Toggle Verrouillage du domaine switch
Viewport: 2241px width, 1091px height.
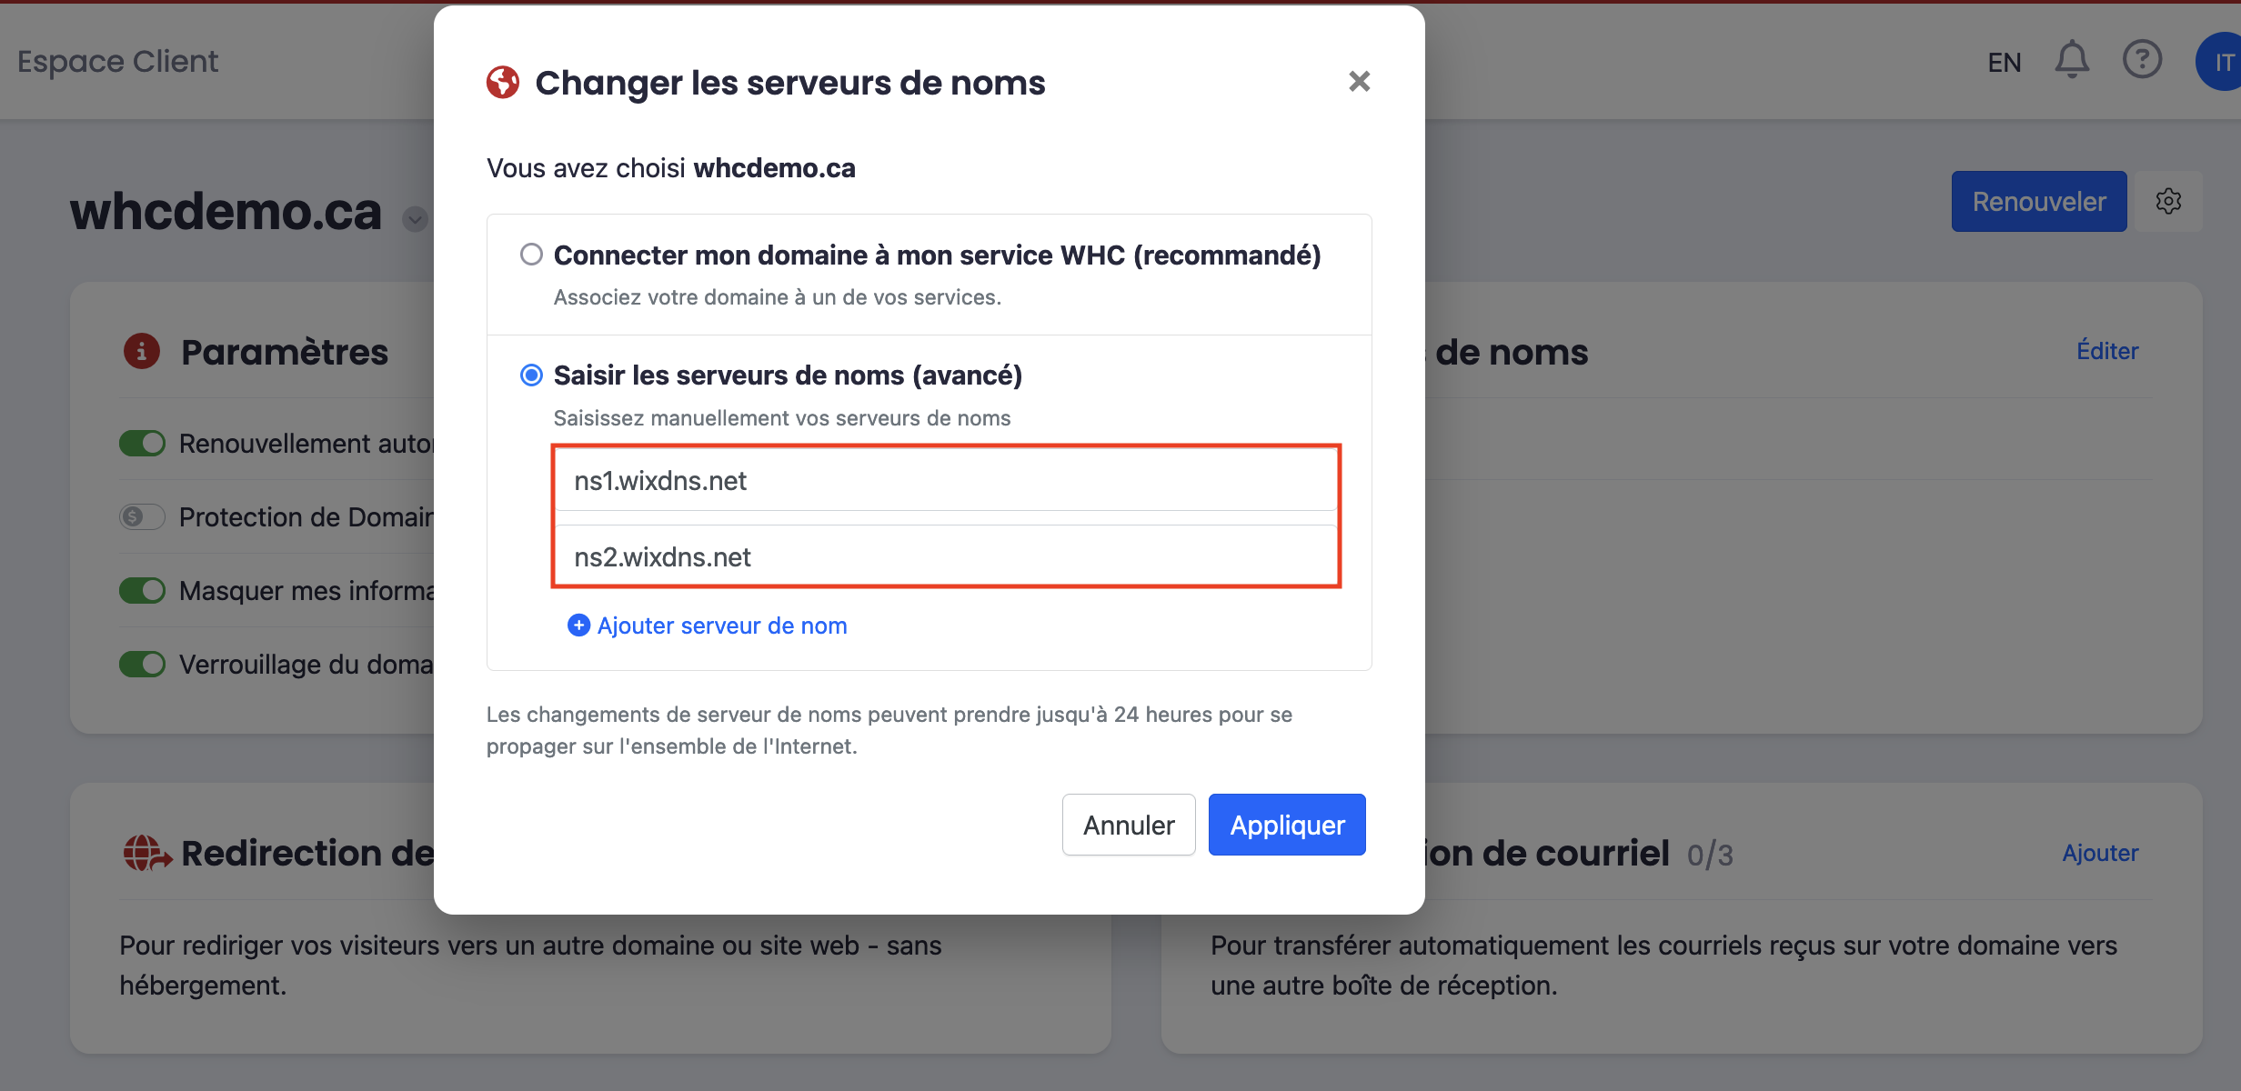point(143,664)
